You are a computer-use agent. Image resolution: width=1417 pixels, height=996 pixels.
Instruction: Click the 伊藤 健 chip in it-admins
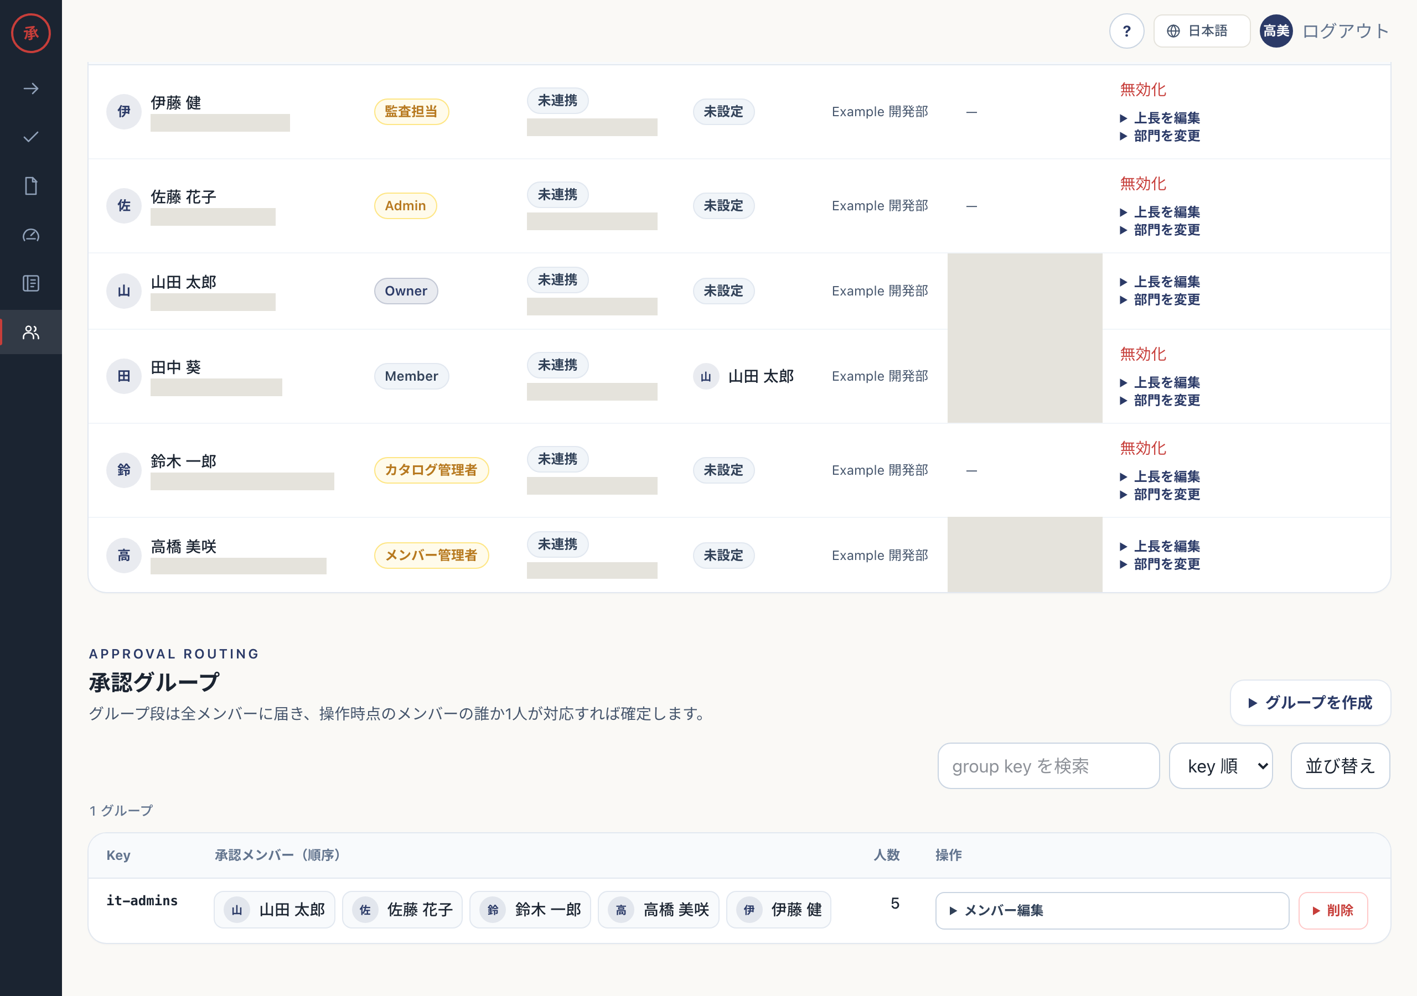click(x=778, y=910)
